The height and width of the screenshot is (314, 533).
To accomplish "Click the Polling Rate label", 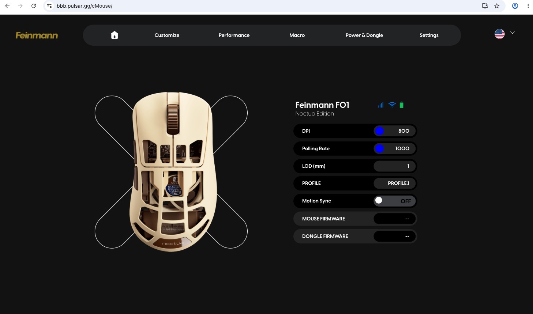I will (x=316, y=148).
